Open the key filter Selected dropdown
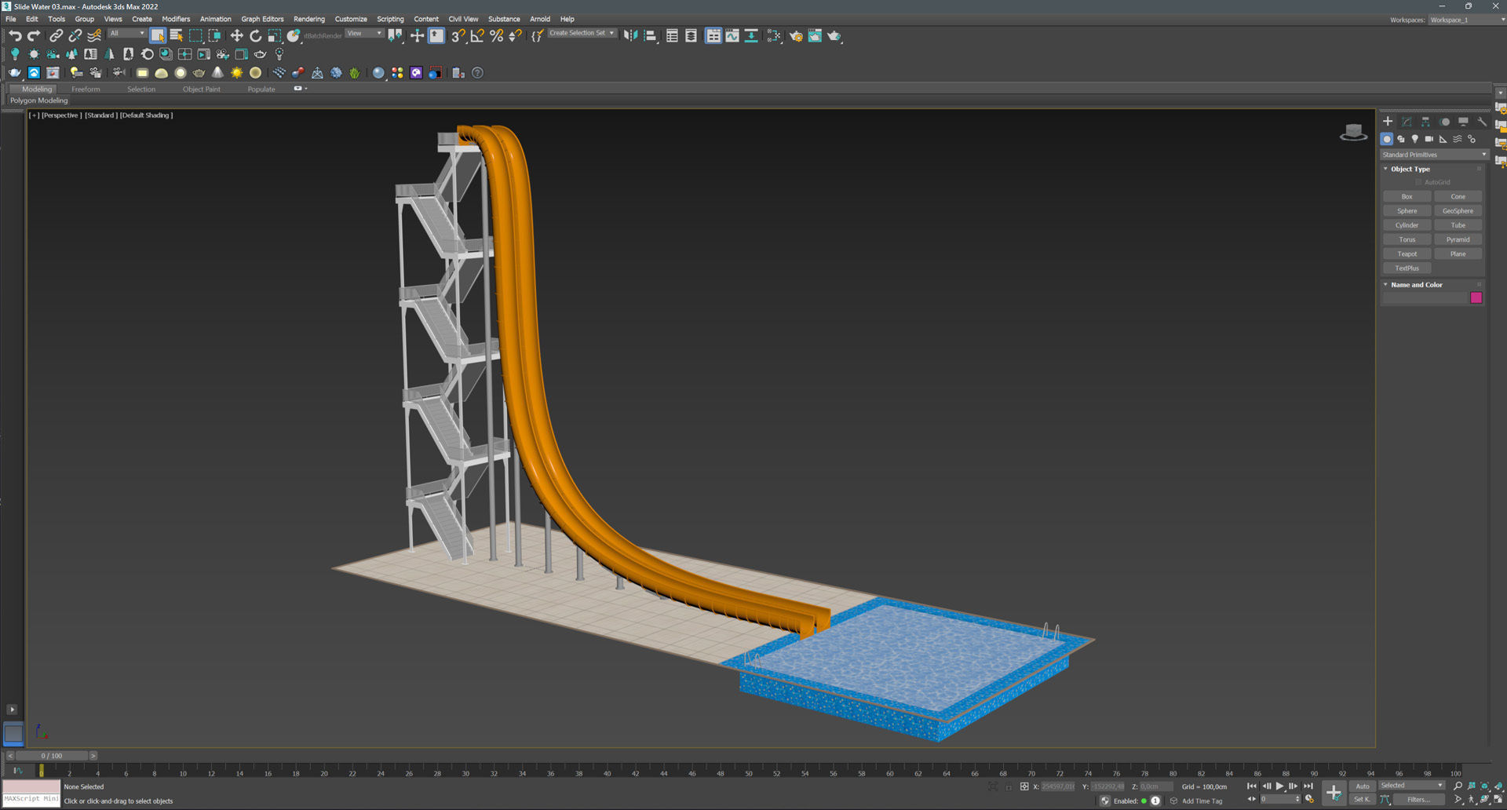 1411,785
